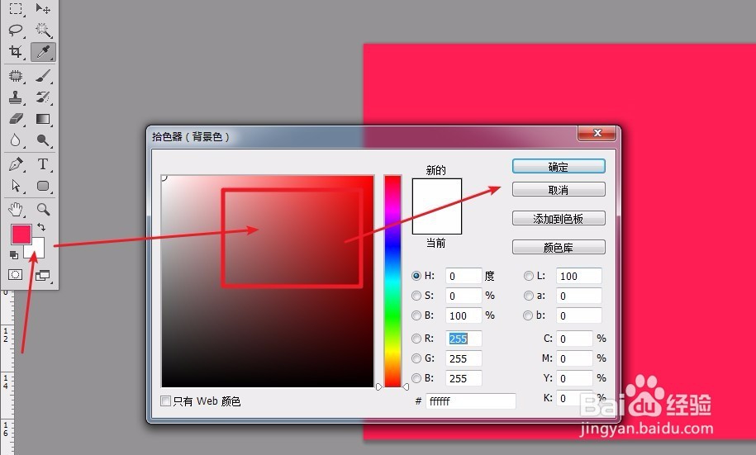756x455 pixels.
Task: Swap foreground and background colors
Action: pyautogui.click(x=41, y=226)
